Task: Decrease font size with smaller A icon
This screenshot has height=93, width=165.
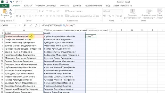Action: [43, 11]
